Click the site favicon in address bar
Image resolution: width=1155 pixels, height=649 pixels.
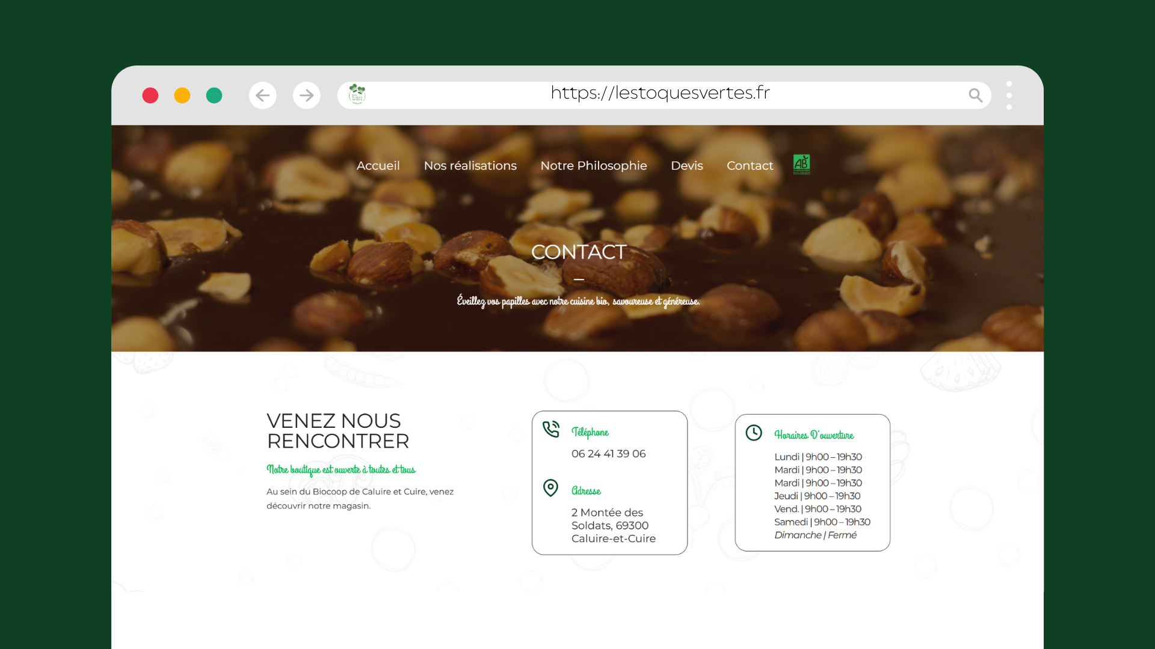357,94
